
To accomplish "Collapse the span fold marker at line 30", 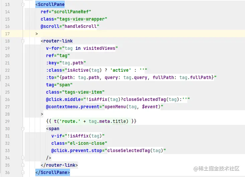I will [23, 129].
